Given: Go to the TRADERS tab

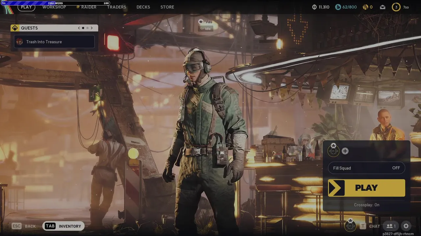Looking at the screenshot, I should point(116,7).
